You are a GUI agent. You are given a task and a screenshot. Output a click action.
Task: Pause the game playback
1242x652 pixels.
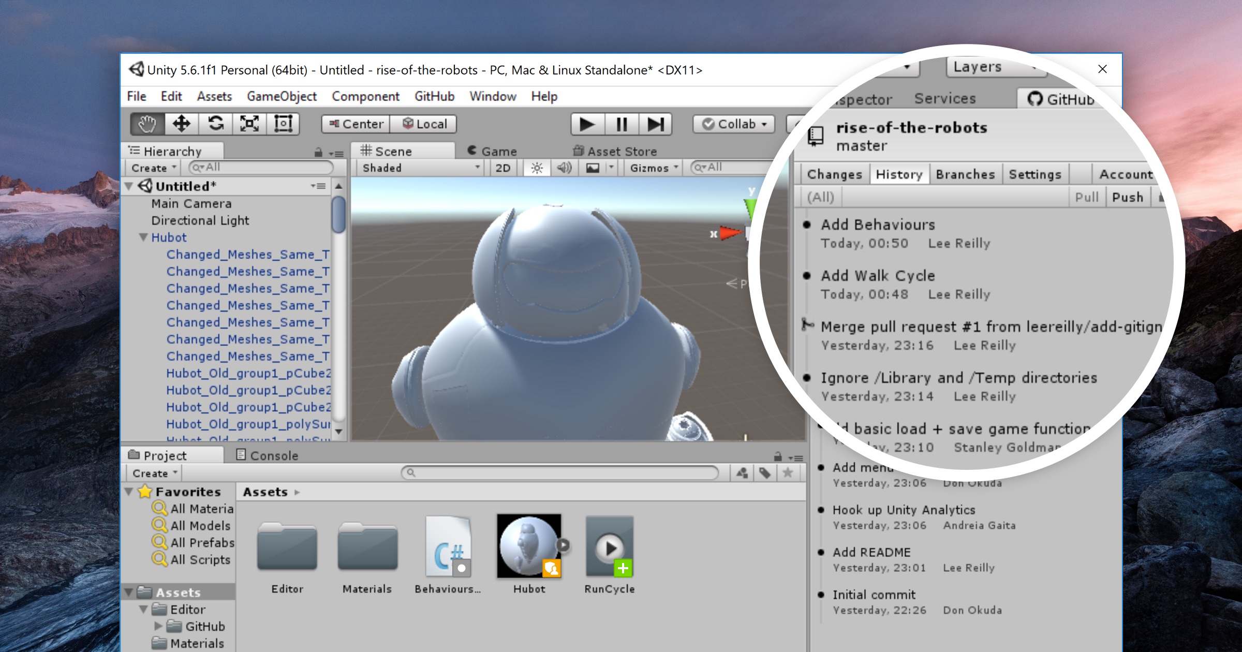pos(621,124)
